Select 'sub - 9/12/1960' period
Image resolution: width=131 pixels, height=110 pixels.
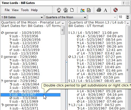click(24, 60)
